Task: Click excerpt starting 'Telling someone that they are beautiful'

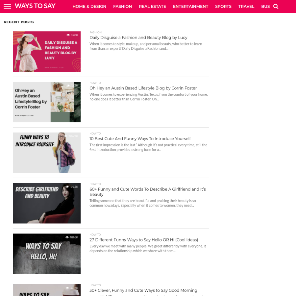Action: [x=143, y=203]
